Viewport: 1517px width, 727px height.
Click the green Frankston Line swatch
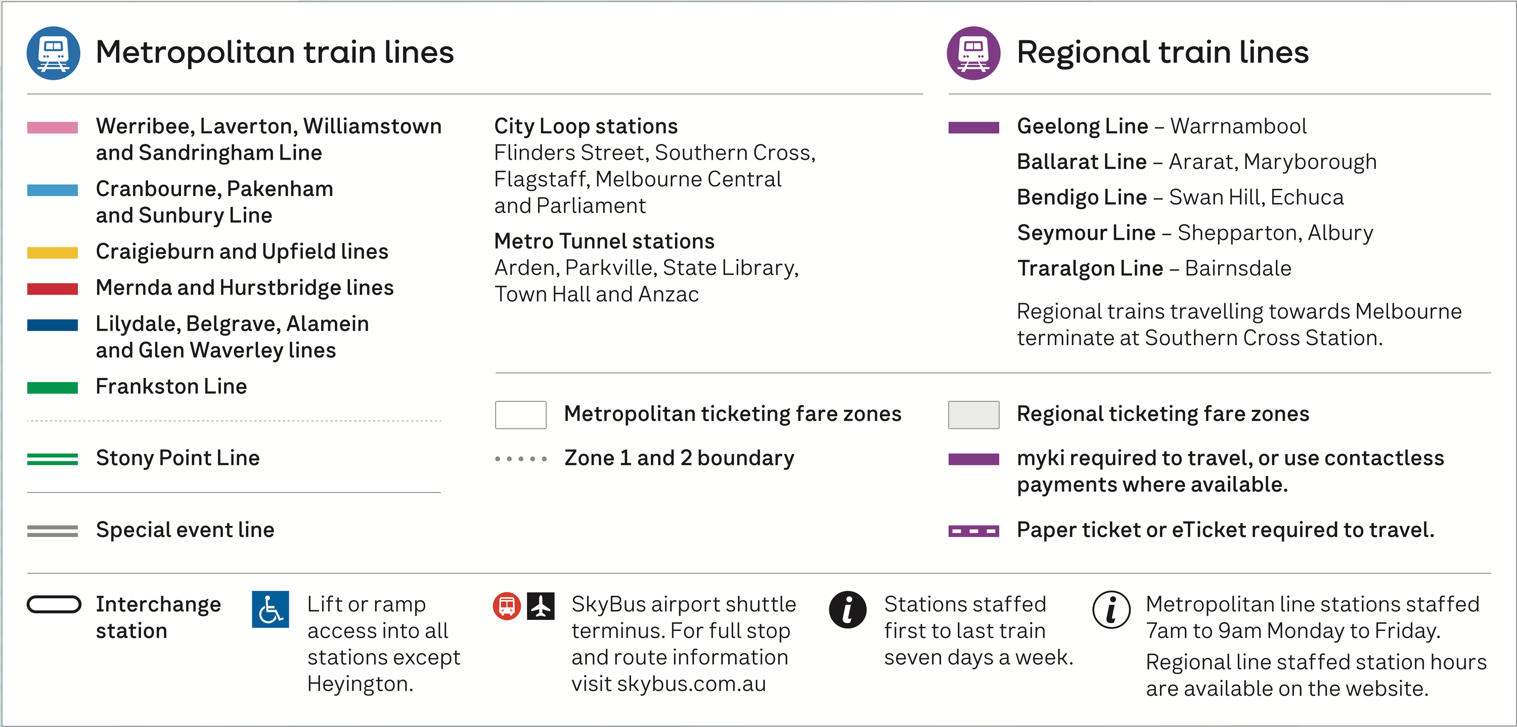[x=53, y=387]
